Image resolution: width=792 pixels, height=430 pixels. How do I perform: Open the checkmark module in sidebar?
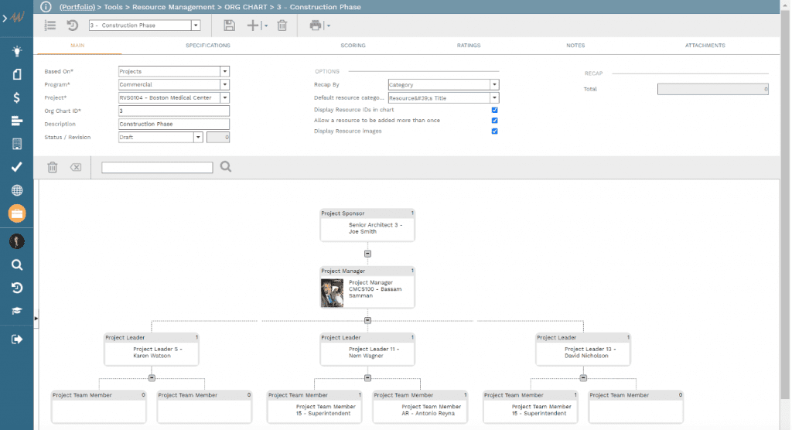point(17,167)
